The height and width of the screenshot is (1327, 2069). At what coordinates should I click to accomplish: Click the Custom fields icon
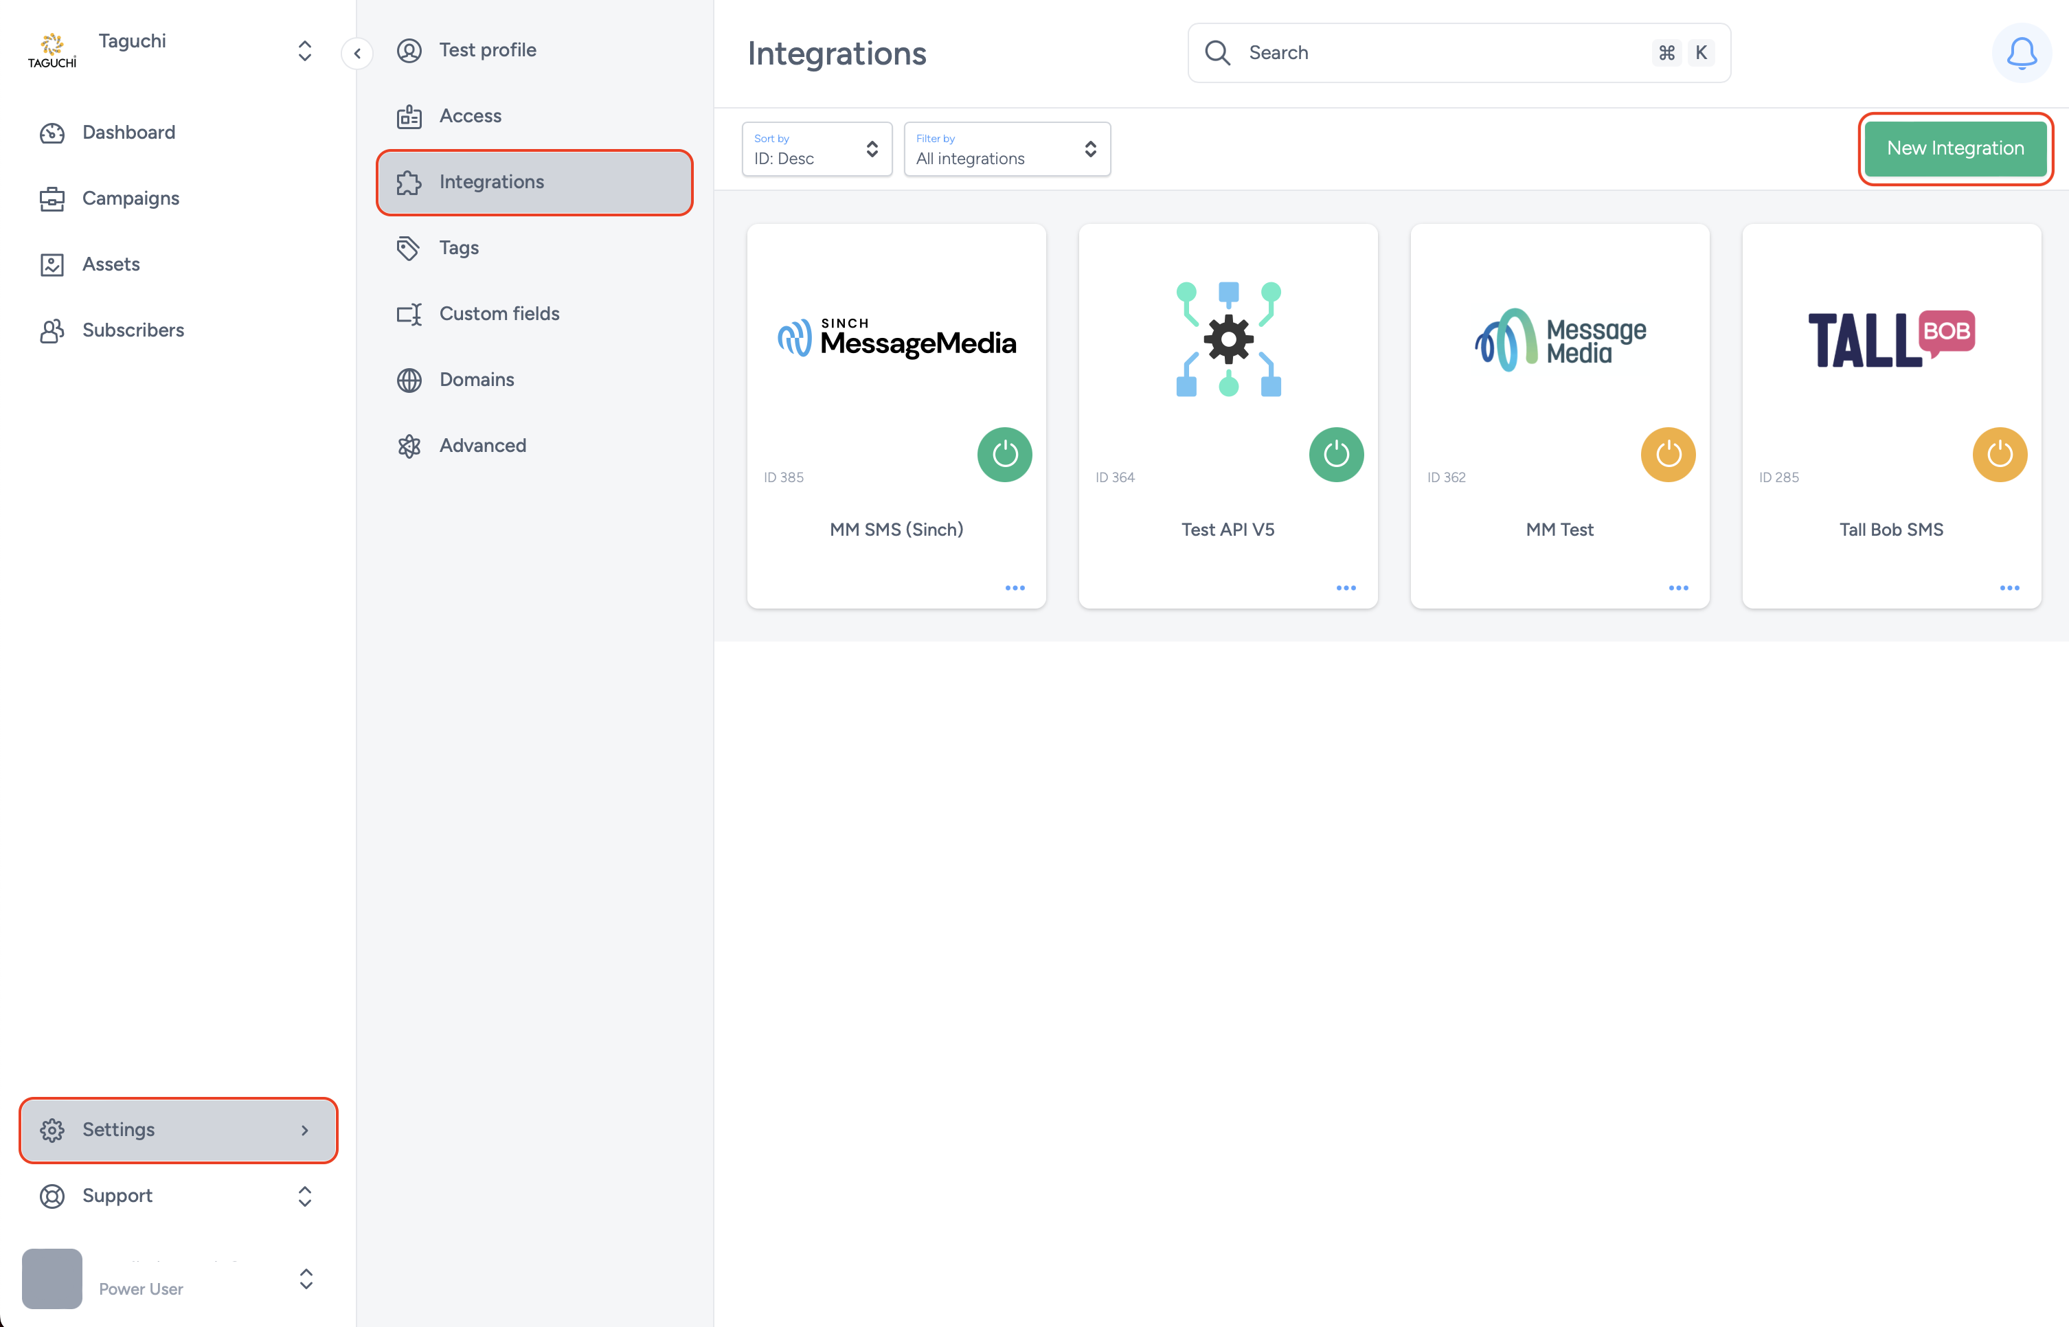click(x=409, y=315)
